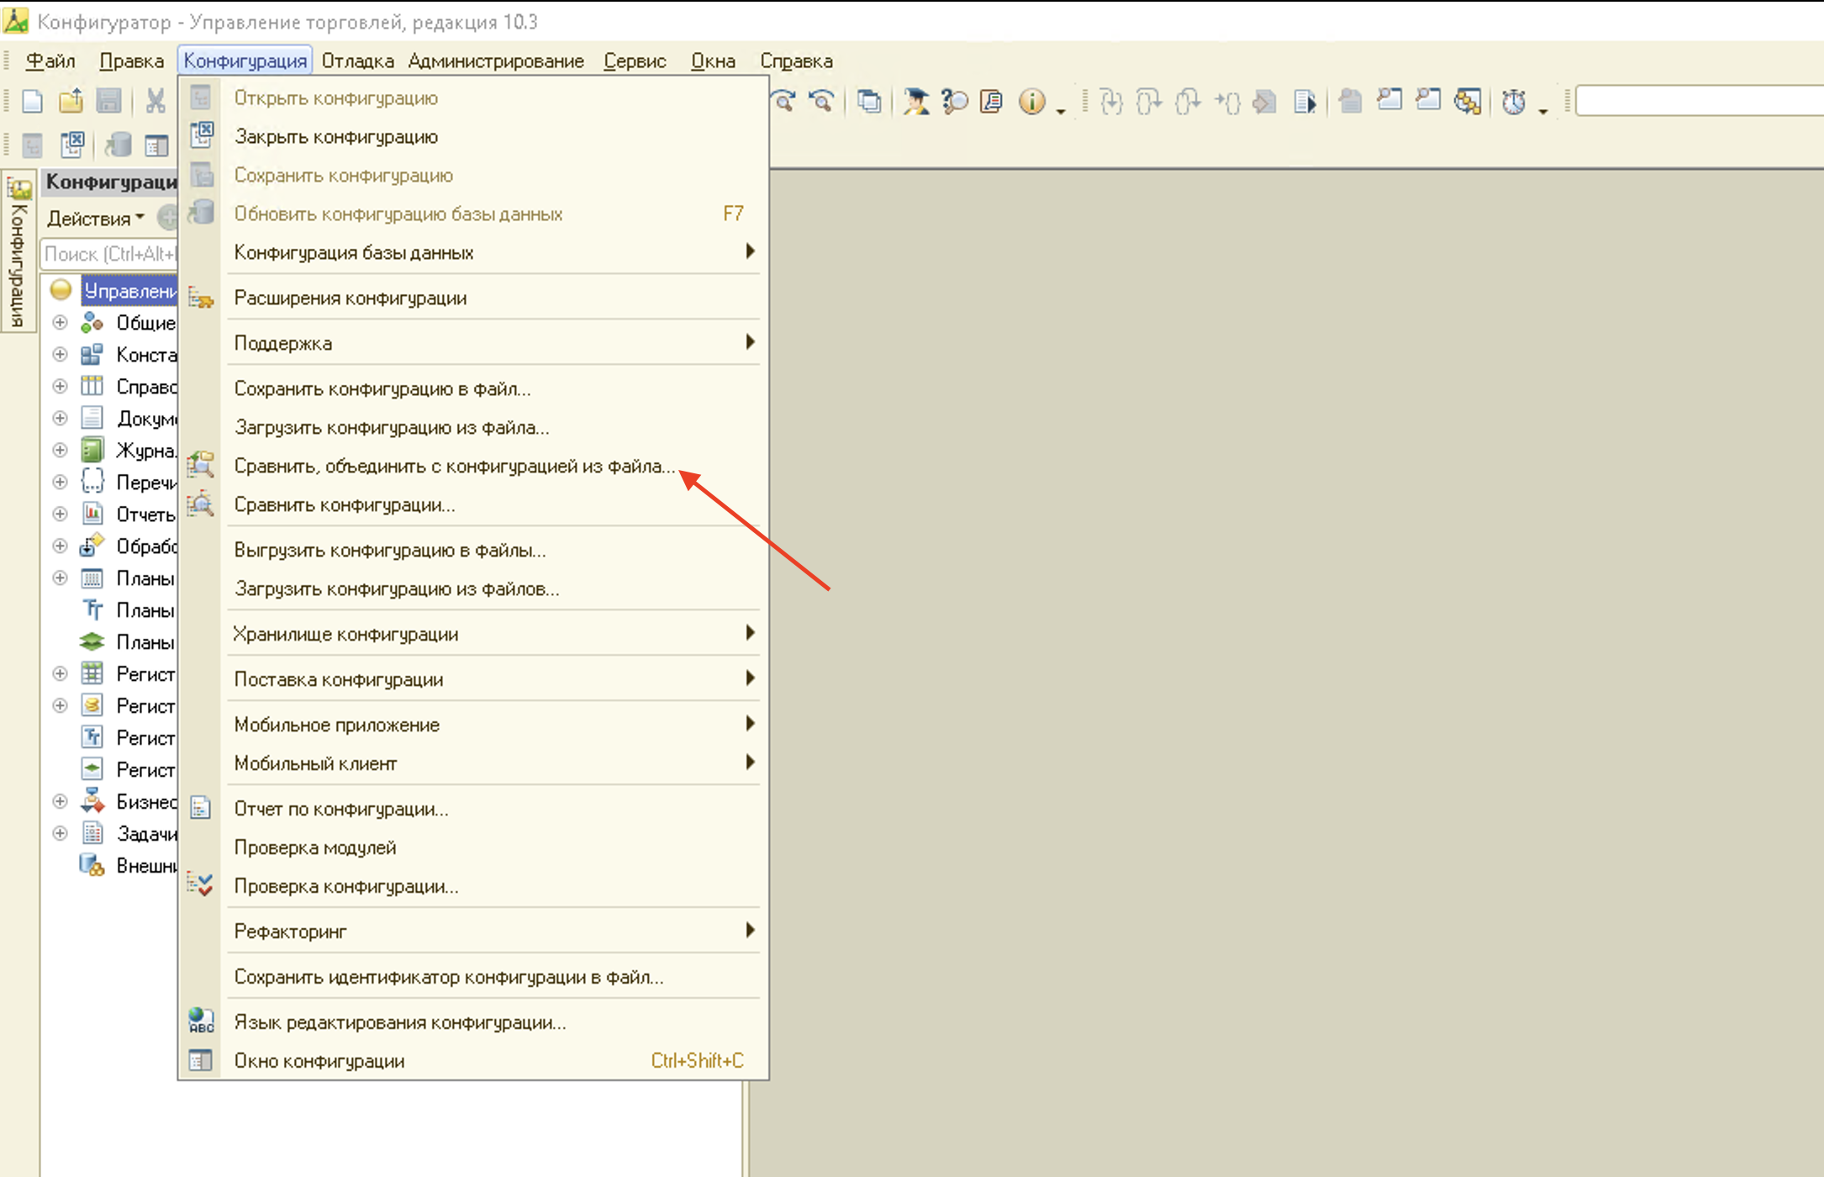The image size is (1824, 1177).
Task: Click the ABC editing language icon
Action: [201, 1021]
